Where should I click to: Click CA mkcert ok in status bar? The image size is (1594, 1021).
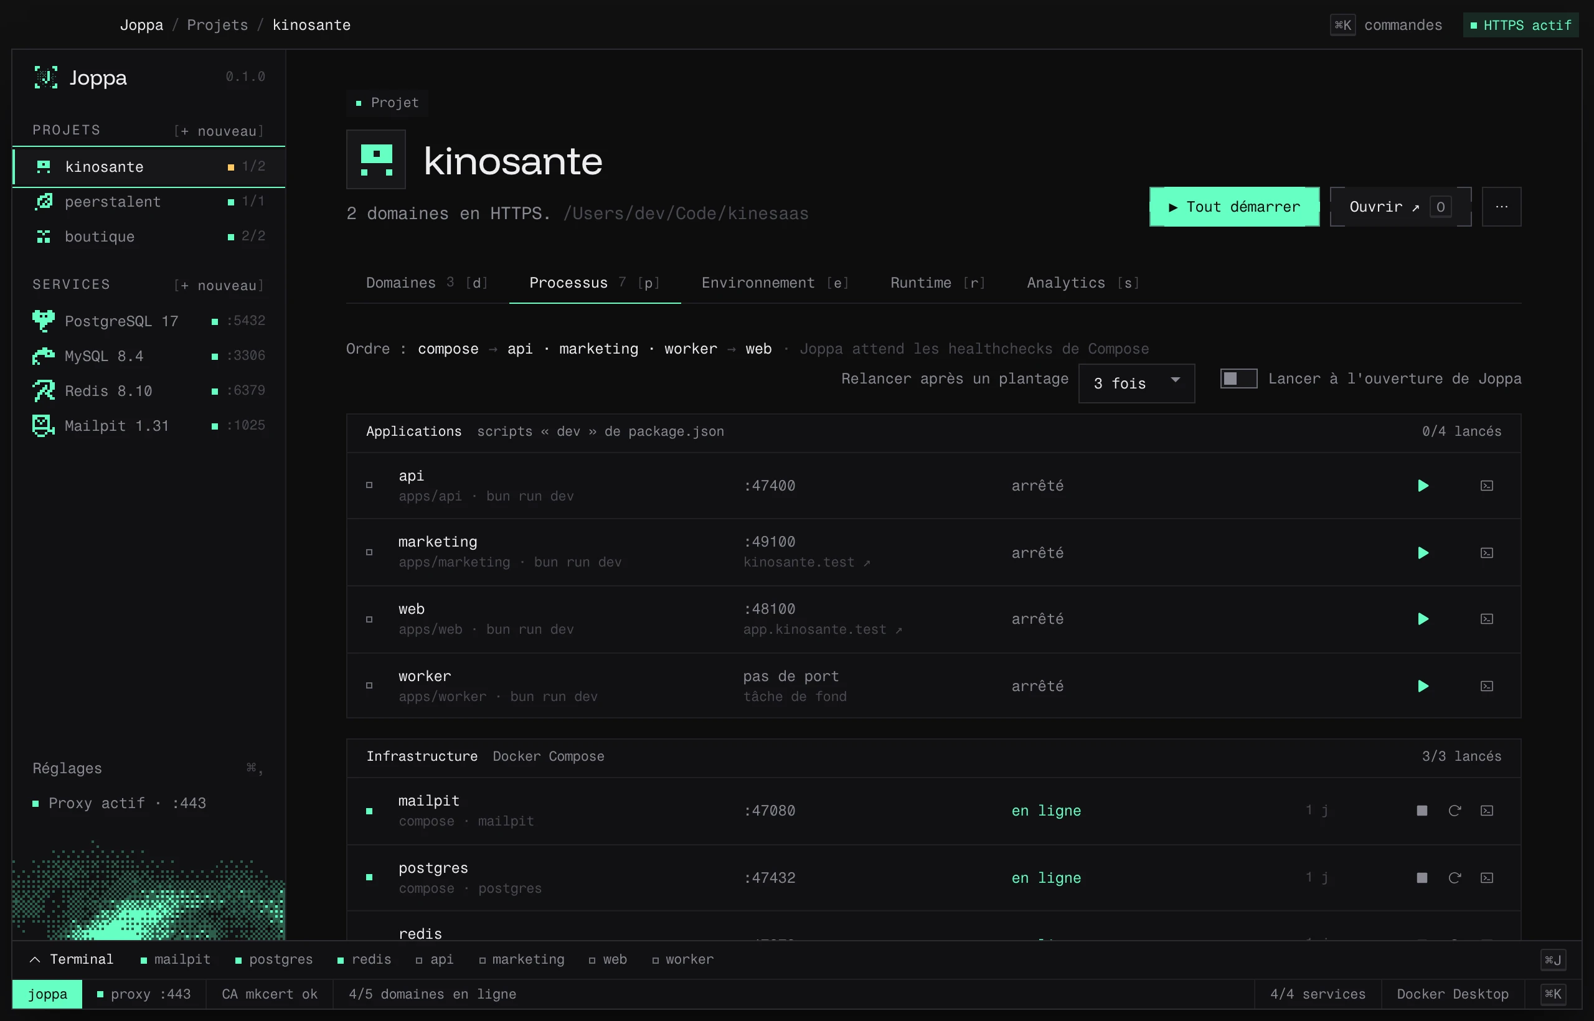click(x=269, y=994)
